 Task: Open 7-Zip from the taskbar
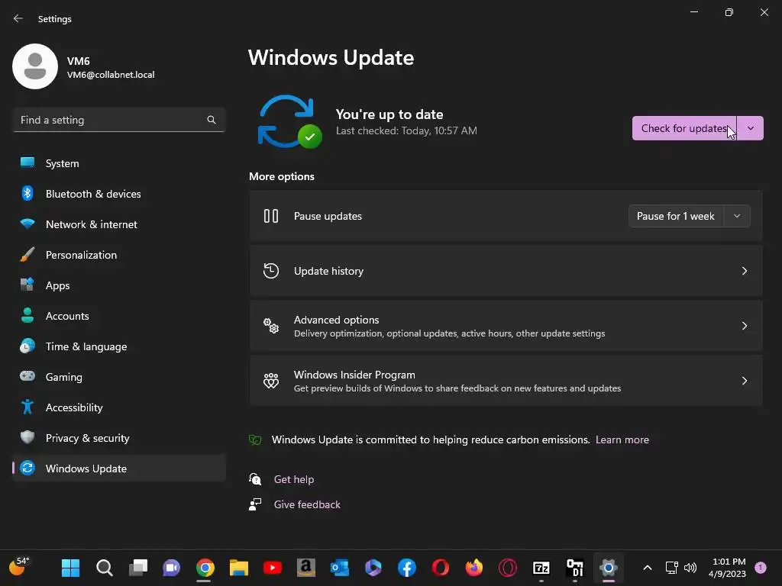pos(541,568)
